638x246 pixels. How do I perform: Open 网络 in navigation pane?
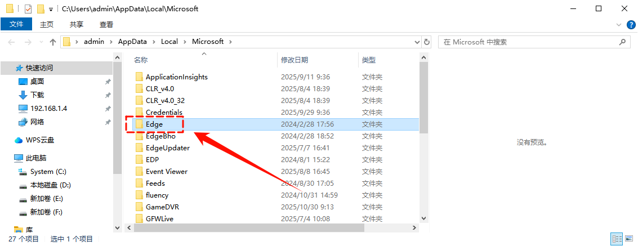tap(37, 122)
